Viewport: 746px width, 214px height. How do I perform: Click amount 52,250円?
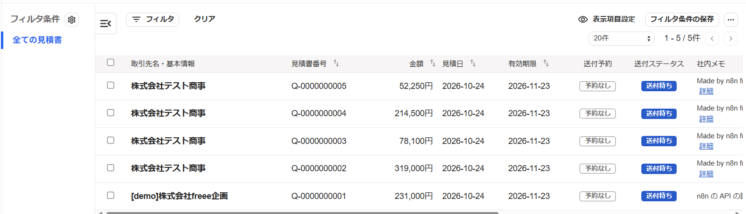(x=416, y=86)
